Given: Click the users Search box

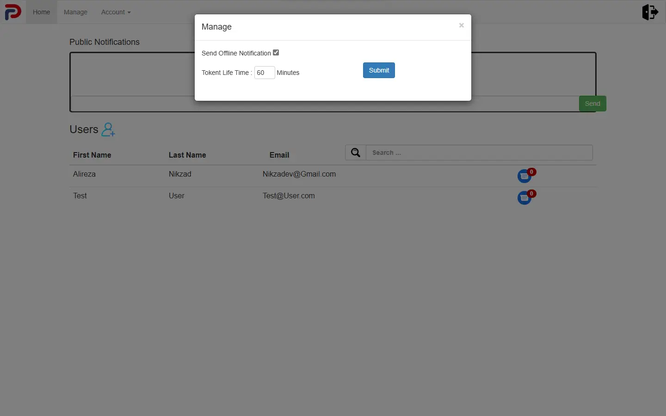Looking at the screenshot, I should coord(479,153).
